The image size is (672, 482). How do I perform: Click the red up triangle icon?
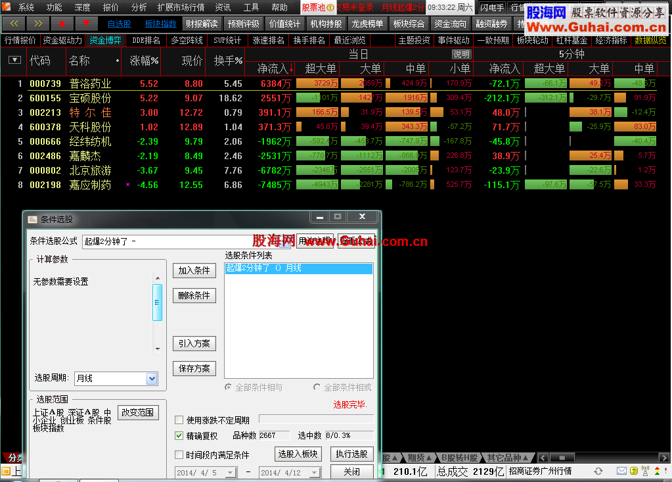pyautogui.click(x=62, y=24)
